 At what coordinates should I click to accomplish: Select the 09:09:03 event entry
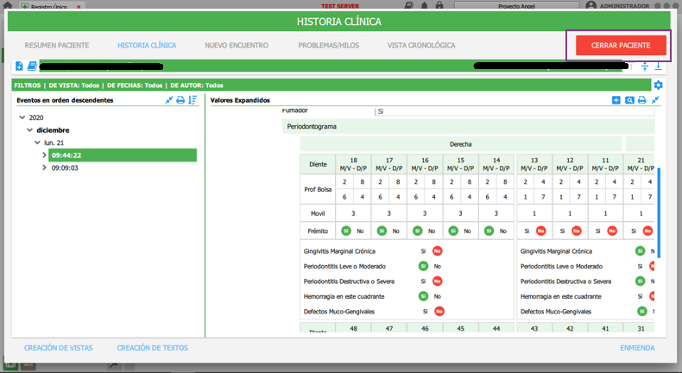[x=65, y=168]
